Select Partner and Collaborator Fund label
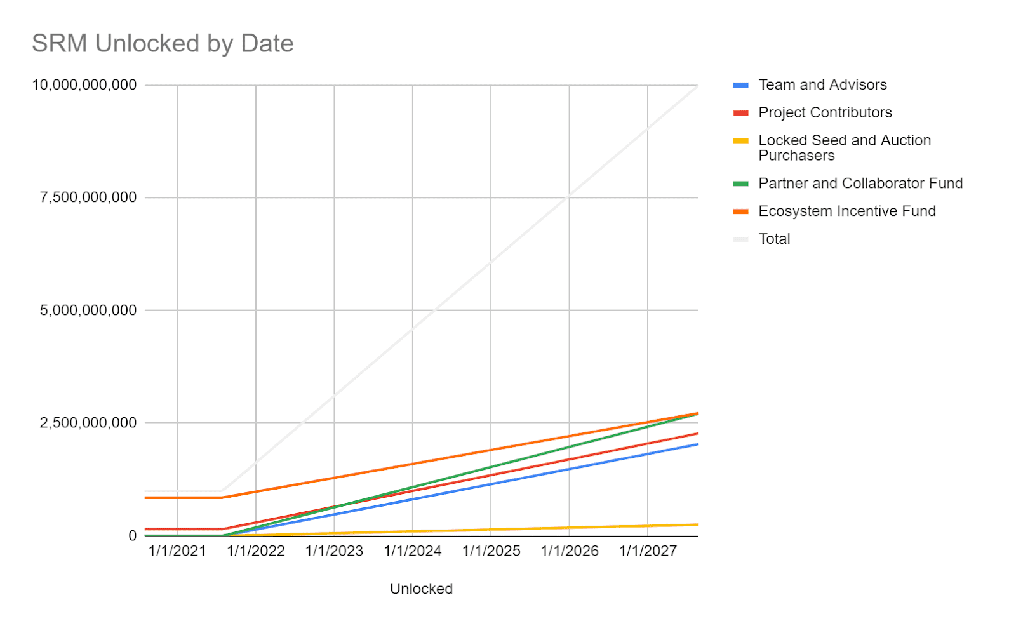Image resolution: width=1016 pixels, height=628 pixels. click(860, 183)
